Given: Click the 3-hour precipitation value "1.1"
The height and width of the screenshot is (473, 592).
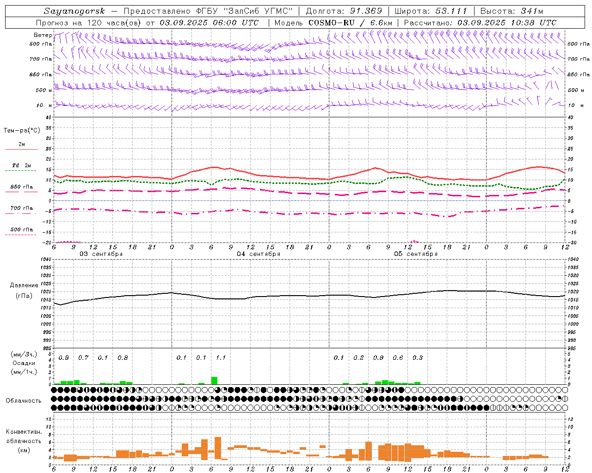Looking at the screenshot, I should pos(221,358).
